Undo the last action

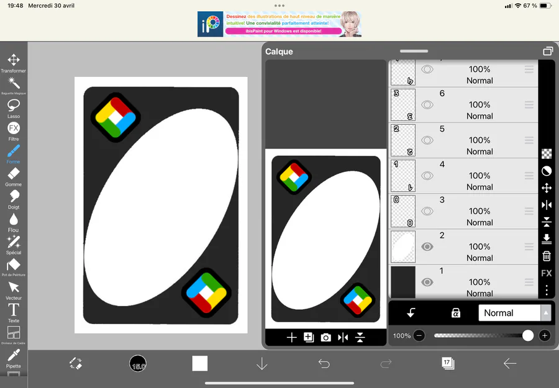coord(324,363)
